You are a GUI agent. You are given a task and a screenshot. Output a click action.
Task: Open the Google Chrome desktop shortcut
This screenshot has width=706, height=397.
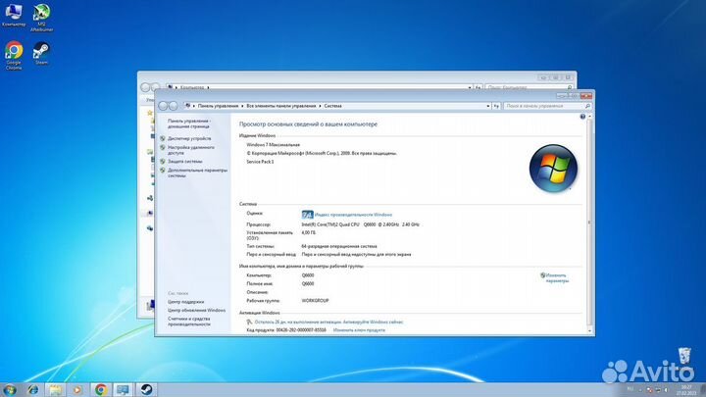[14, 56]
